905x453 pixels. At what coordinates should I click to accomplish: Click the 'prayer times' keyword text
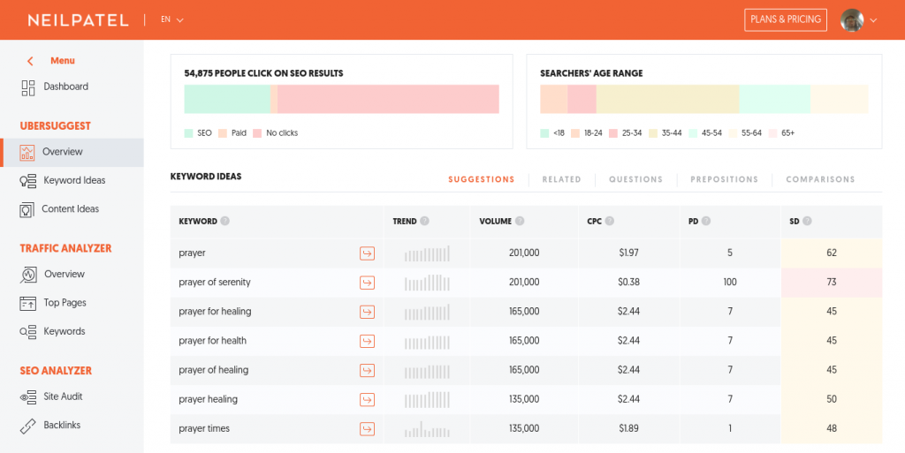pos(204,428)
